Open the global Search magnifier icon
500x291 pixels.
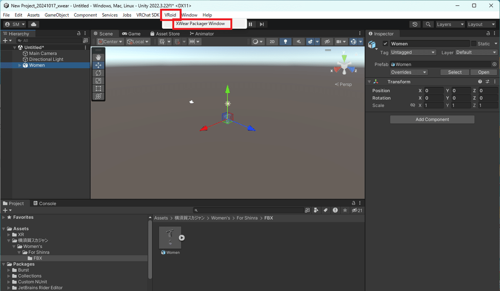tap(428, 25)
